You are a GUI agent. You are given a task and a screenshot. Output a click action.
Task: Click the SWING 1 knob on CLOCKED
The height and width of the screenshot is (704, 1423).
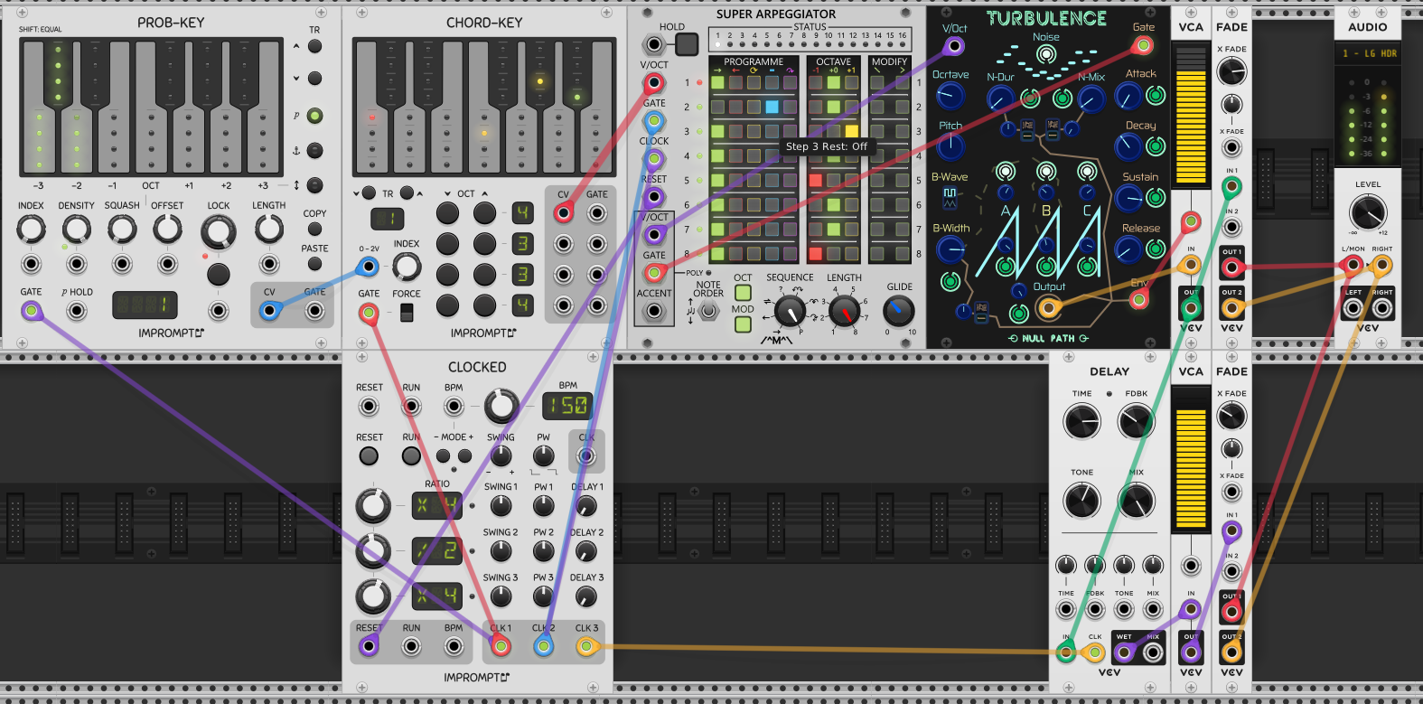coord(501,506)
